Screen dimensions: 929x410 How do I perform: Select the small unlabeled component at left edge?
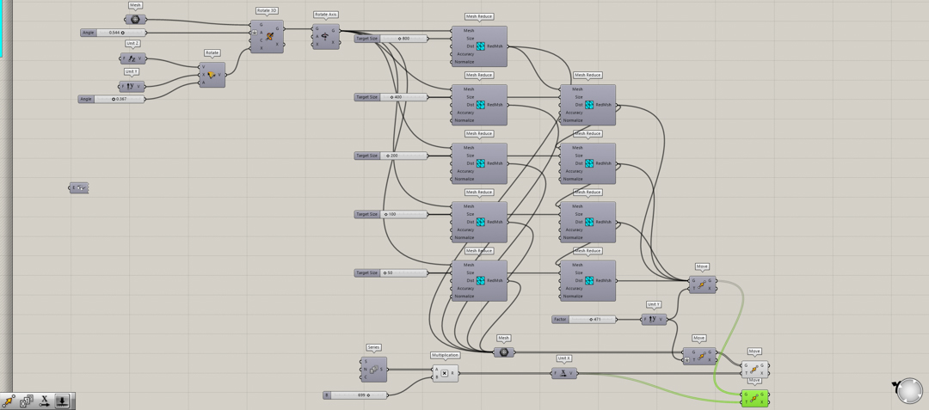(78, 187)
